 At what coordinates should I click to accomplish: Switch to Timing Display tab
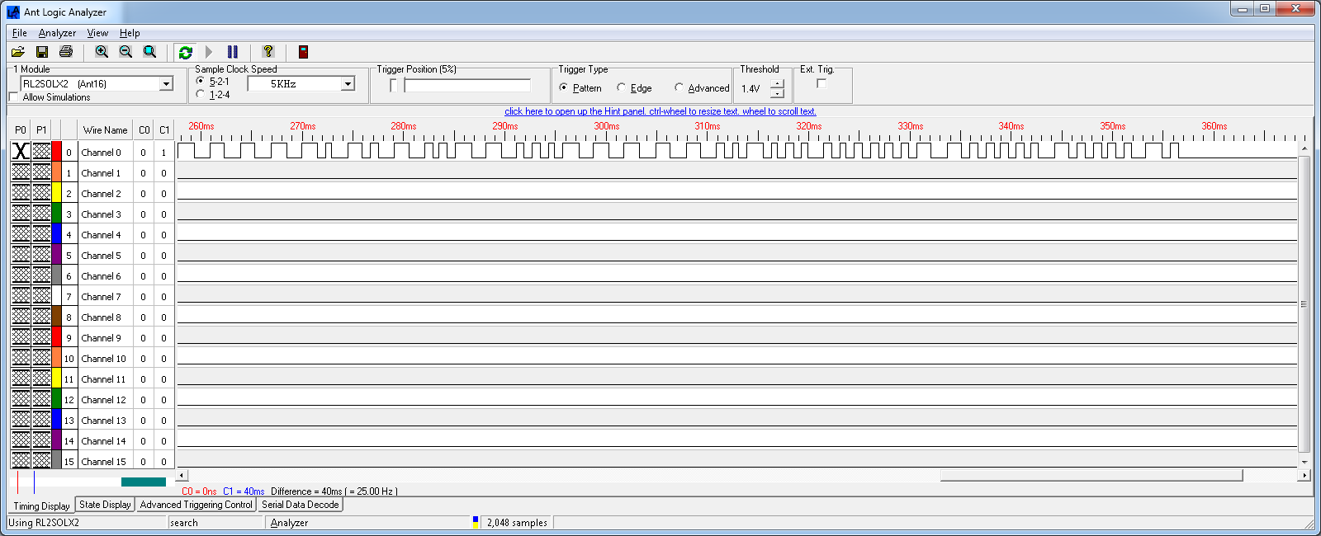(x=41, y=505)
